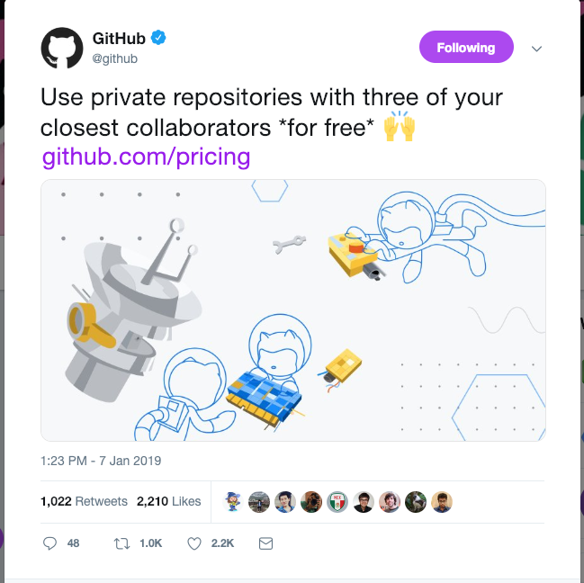The height and width of the screenshot is (583, 584).
Task: Open the @github handle link
Action: pyautogui.click(x=114, y=58)
